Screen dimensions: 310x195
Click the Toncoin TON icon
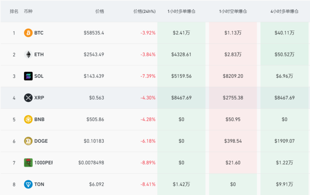pyautogui.click(x=28, y=184)
